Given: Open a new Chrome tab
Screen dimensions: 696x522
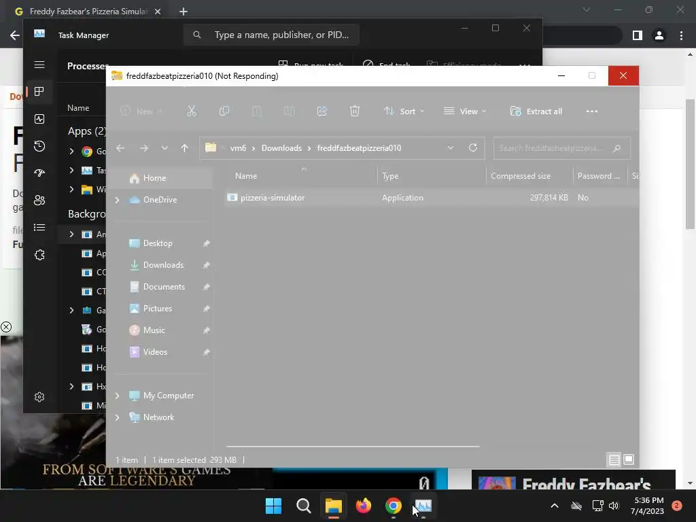Looking at the screenshot, I should click(x=184, y=12).
